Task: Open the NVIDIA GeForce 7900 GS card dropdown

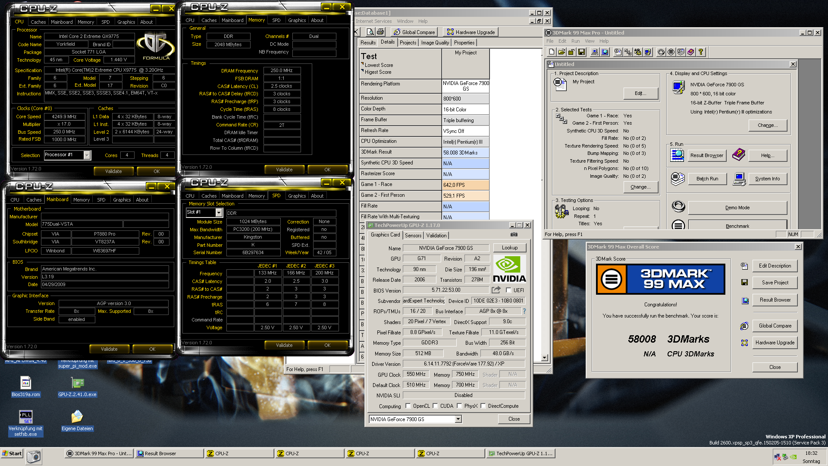Action: pos(458,419)
